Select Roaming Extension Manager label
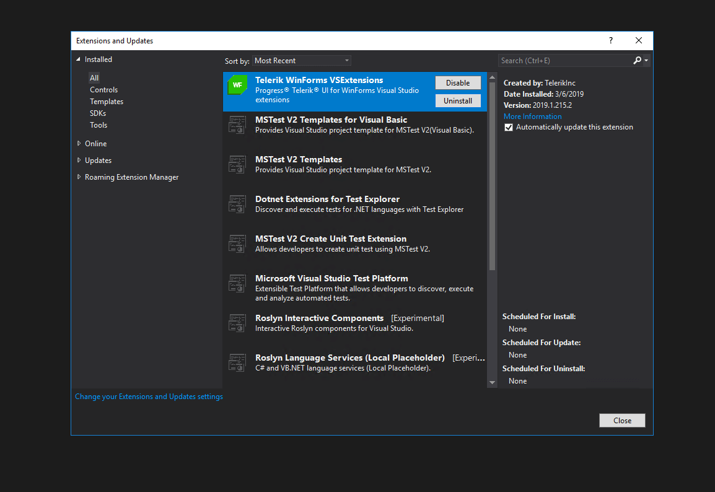 pyautogui.click(x=131, y=177)
